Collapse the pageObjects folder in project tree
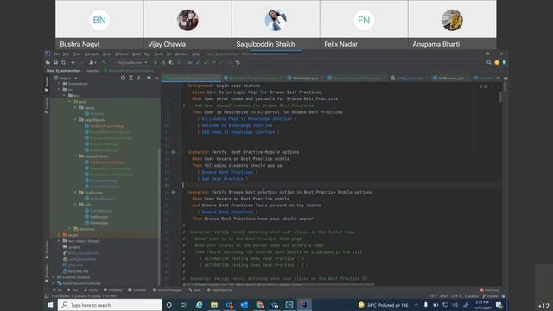The width and height of the screenshot is (553, 311). (x=75, y=120)
